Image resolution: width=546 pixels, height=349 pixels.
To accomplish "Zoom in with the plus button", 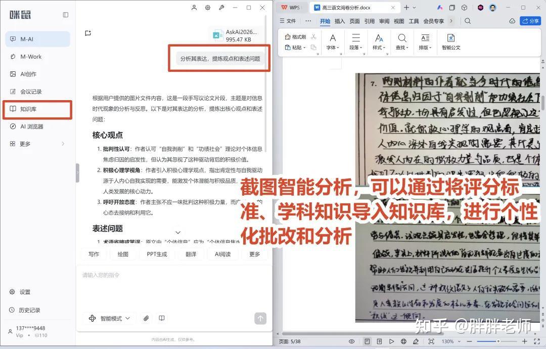I will (x=524, y=341).
